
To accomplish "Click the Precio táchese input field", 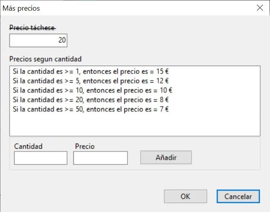I will 38,40.
